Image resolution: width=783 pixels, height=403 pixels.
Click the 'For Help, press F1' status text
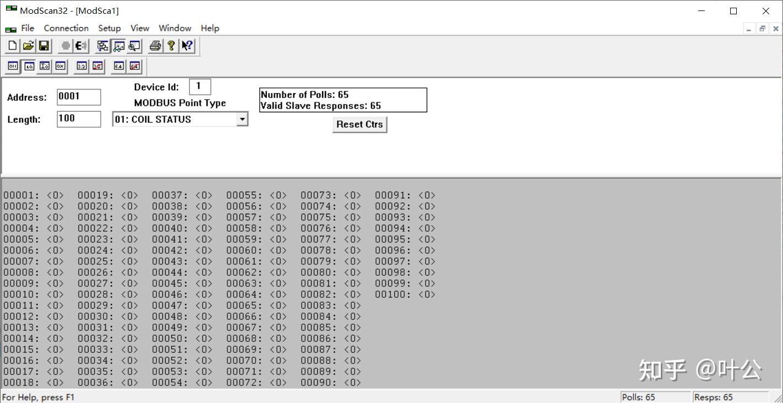click(x=39, y=397)
